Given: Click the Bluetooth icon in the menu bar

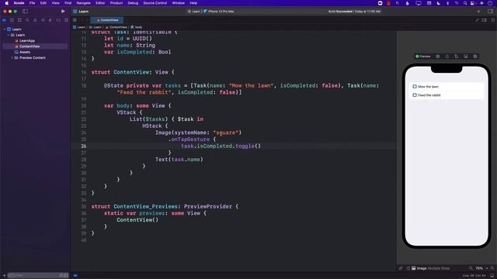Looking at the screenshot, I should click(x=447, y=3).
